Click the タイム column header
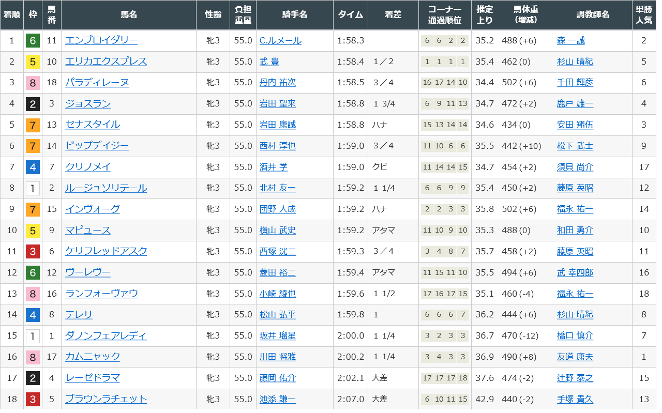The image size is (662, 413). 350,15
